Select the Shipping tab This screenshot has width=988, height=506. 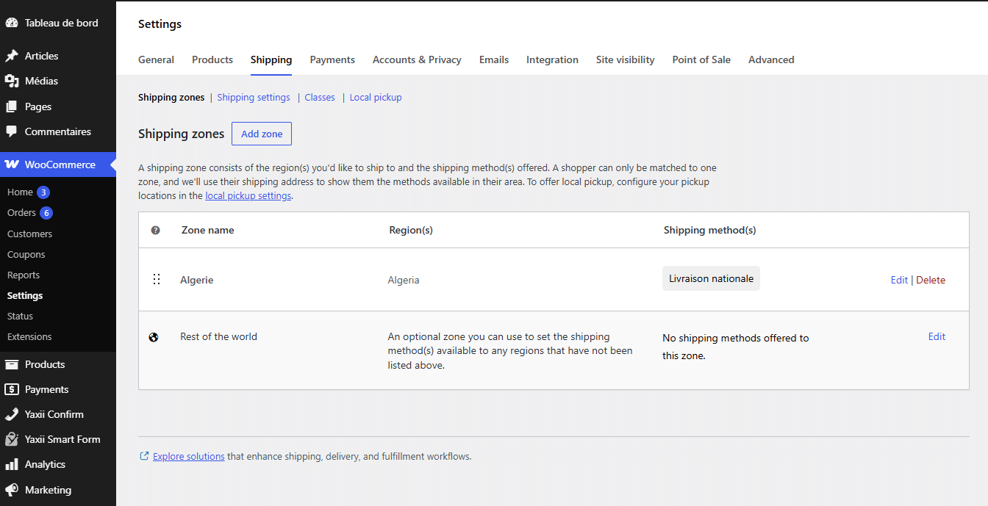(x=271, y=59)
